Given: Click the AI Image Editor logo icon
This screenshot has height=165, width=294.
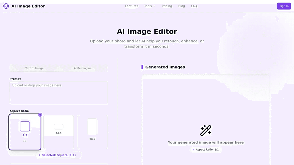Looking at the screenshot, I should pyautogui.click(x=6, y=6).
